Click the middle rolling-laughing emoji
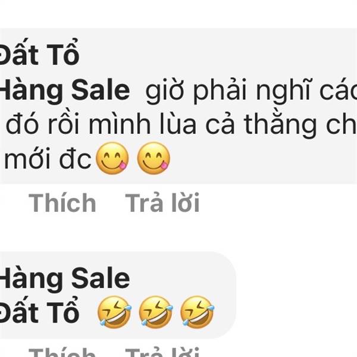 click(156, 312)
